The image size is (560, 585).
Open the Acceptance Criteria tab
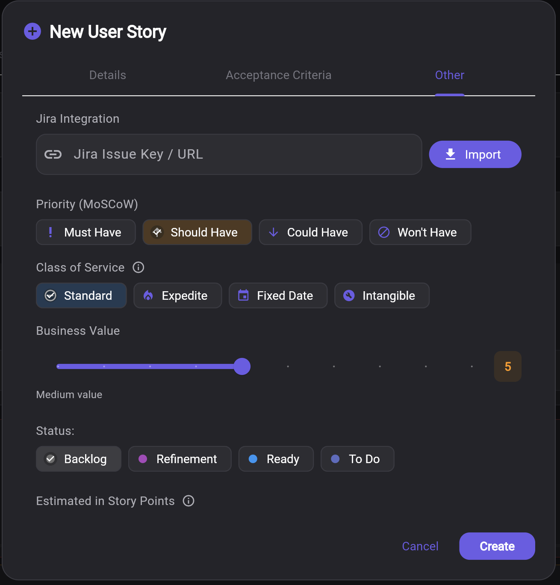click(x=278, y=75)
